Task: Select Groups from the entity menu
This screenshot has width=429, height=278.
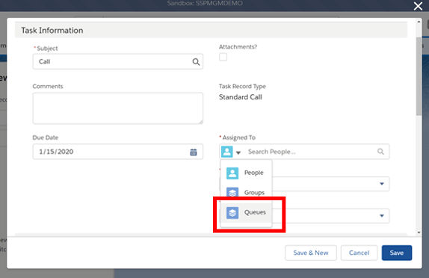Action: pyautogui.click(x=246, y=192)
